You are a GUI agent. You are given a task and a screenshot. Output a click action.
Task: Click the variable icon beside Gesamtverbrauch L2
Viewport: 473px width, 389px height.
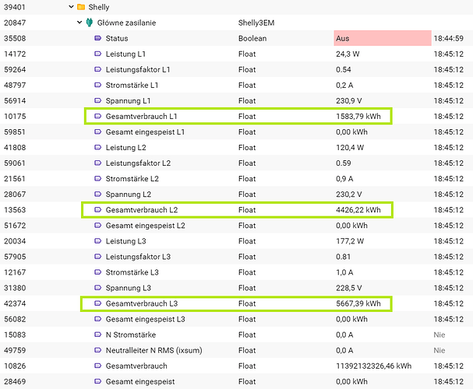tap(97, 210)
